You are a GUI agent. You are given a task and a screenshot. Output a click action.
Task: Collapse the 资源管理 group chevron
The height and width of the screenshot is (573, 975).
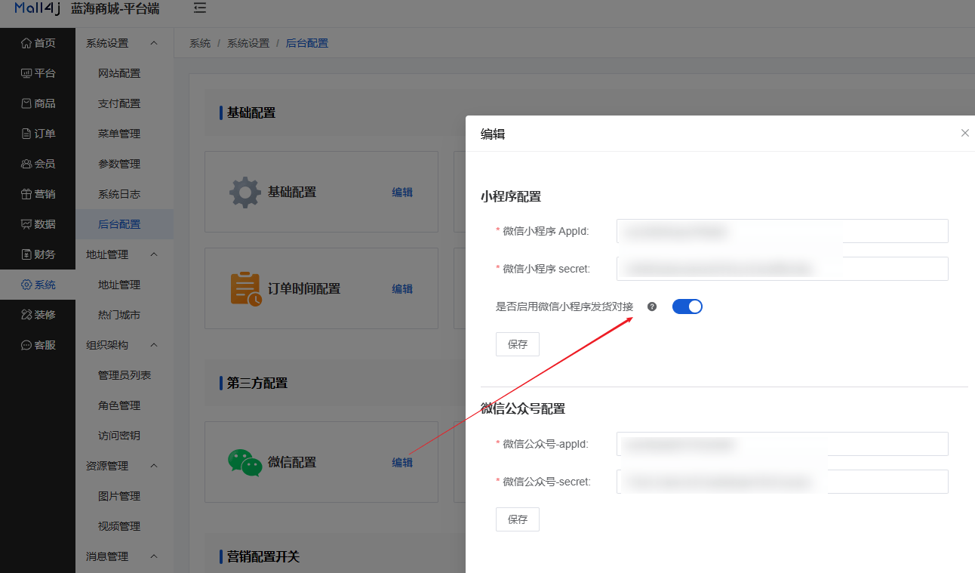pos(154,466)
